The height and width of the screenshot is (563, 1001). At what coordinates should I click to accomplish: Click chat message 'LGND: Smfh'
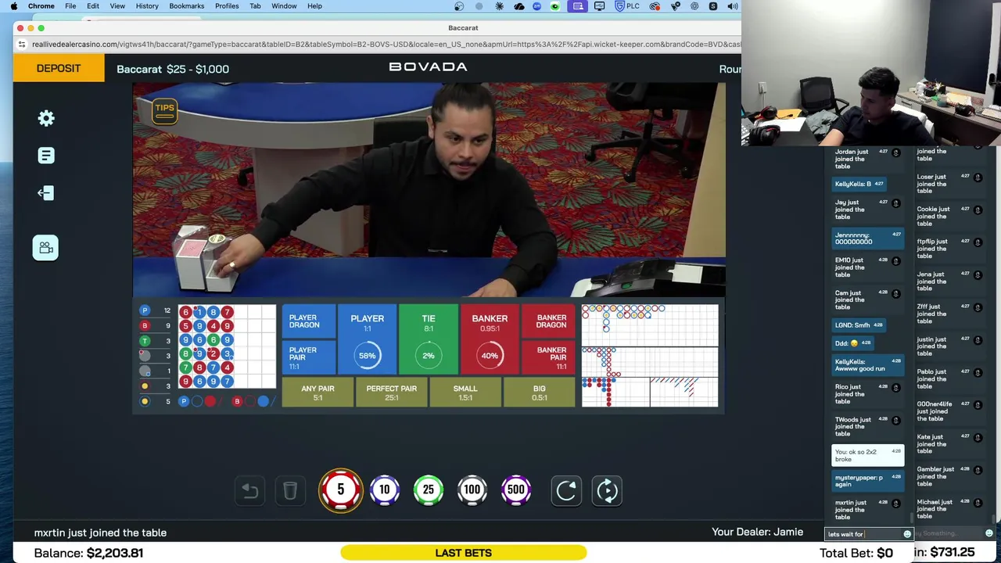[859, 325]
